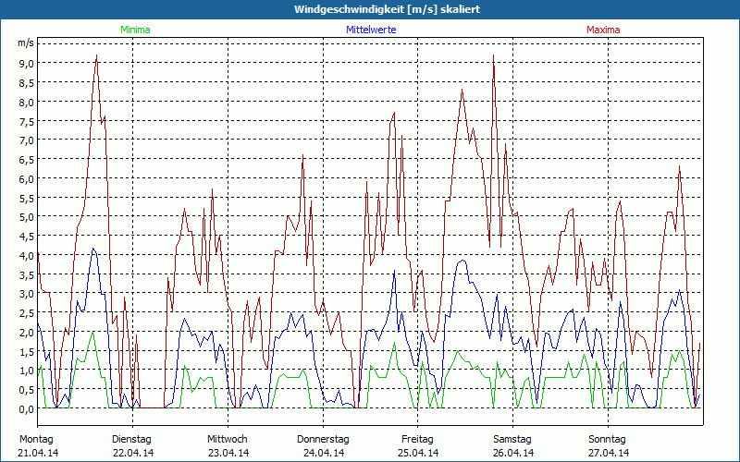
Task: Click the 3,5 y-axis value
Action: click(27, 274)
